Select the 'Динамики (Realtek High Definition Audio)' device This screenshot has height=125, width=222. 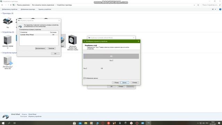[72, 42]
